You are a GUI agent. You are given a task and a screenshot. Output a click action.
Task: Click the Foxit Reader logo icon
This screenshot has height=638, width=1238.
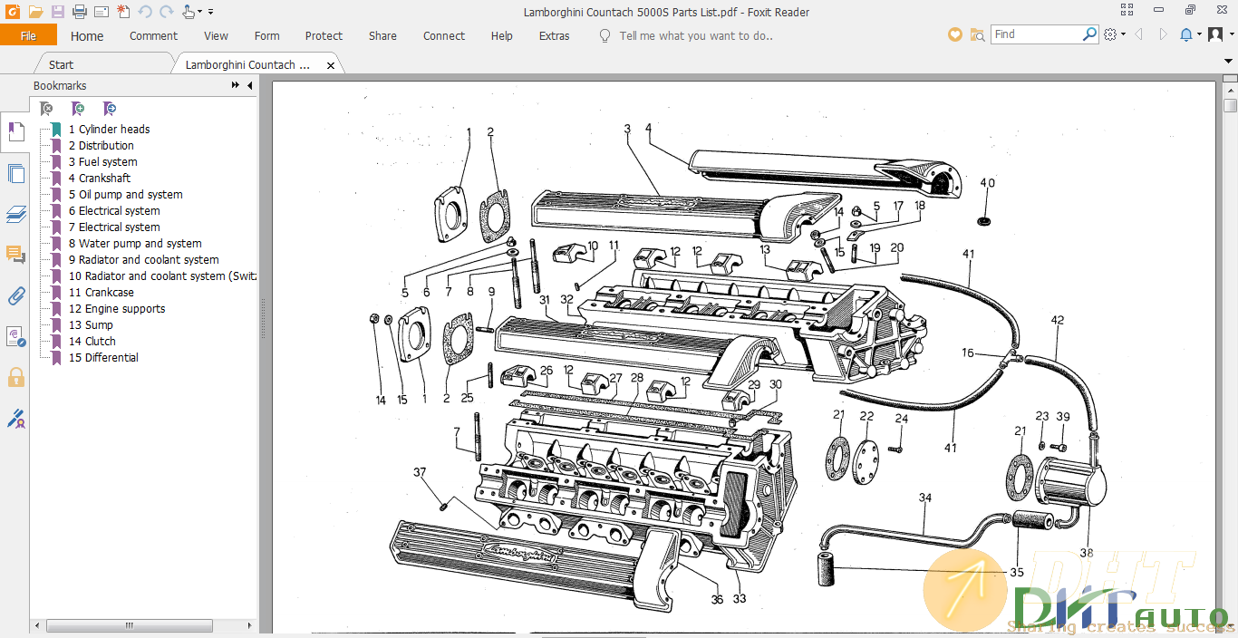point(13,12)
